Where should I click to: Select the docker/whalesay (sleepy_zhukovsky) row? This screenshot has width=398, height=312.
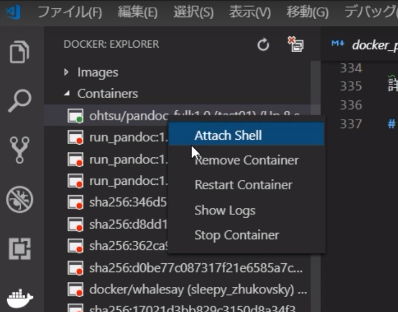click(177, 290)
